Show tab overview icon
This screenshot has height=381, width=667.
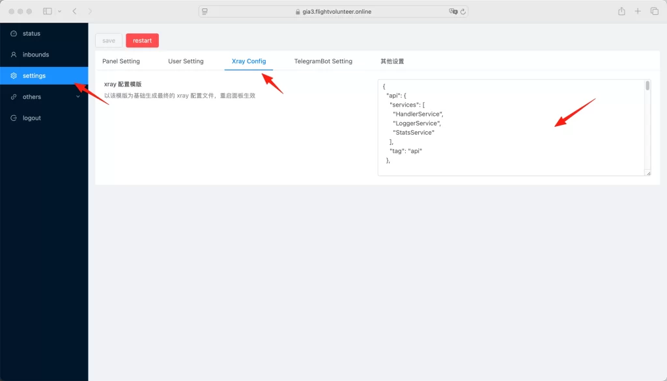tap(655, 11)
